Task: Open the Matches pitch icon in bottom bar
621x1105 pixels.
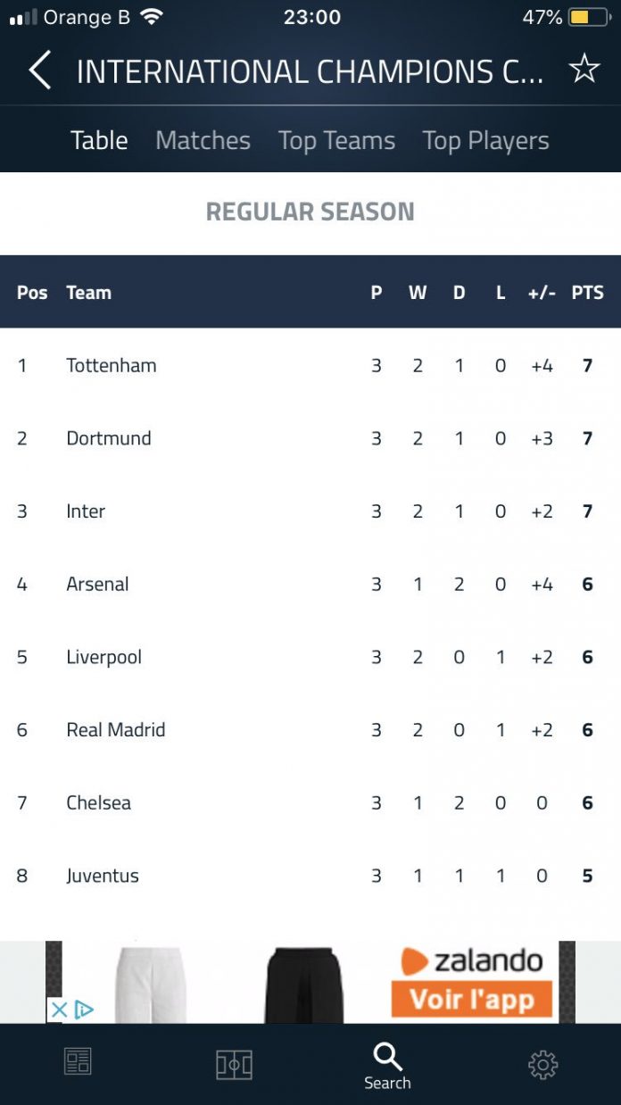Action: click(x=233, y=1062)
